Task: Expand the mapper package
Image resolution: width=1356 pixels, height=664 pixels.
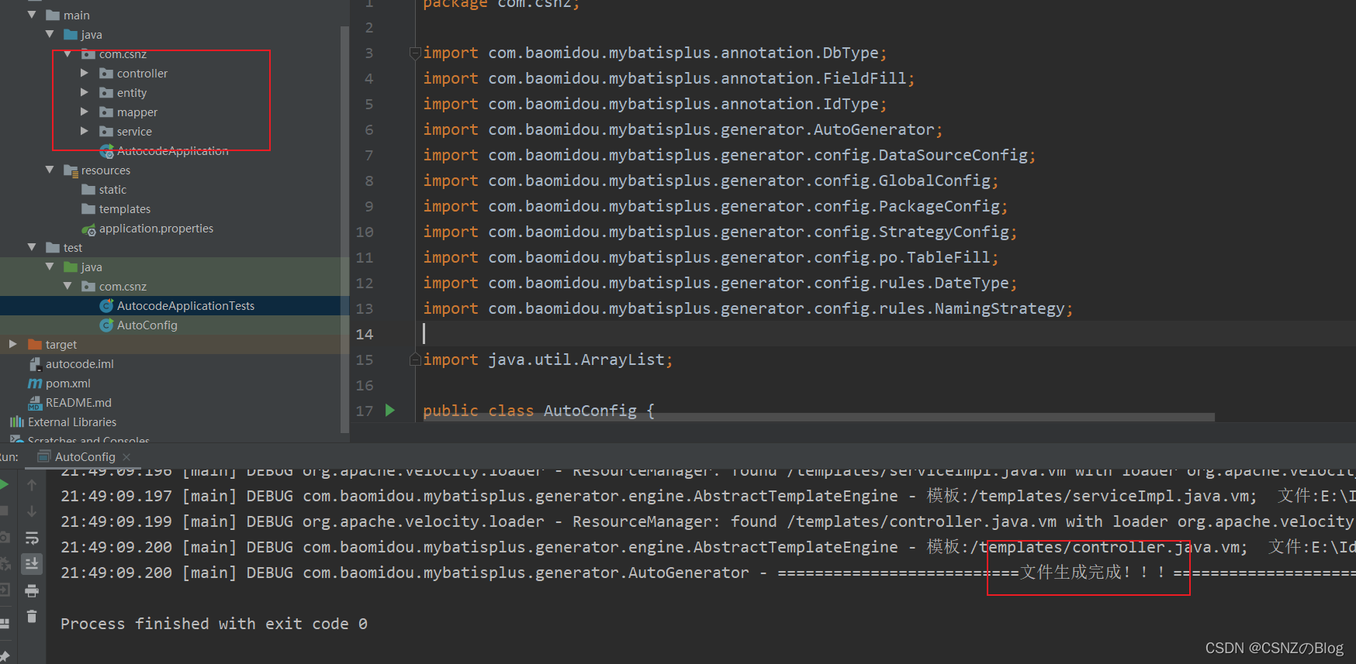Action: [x=85, y=112]
